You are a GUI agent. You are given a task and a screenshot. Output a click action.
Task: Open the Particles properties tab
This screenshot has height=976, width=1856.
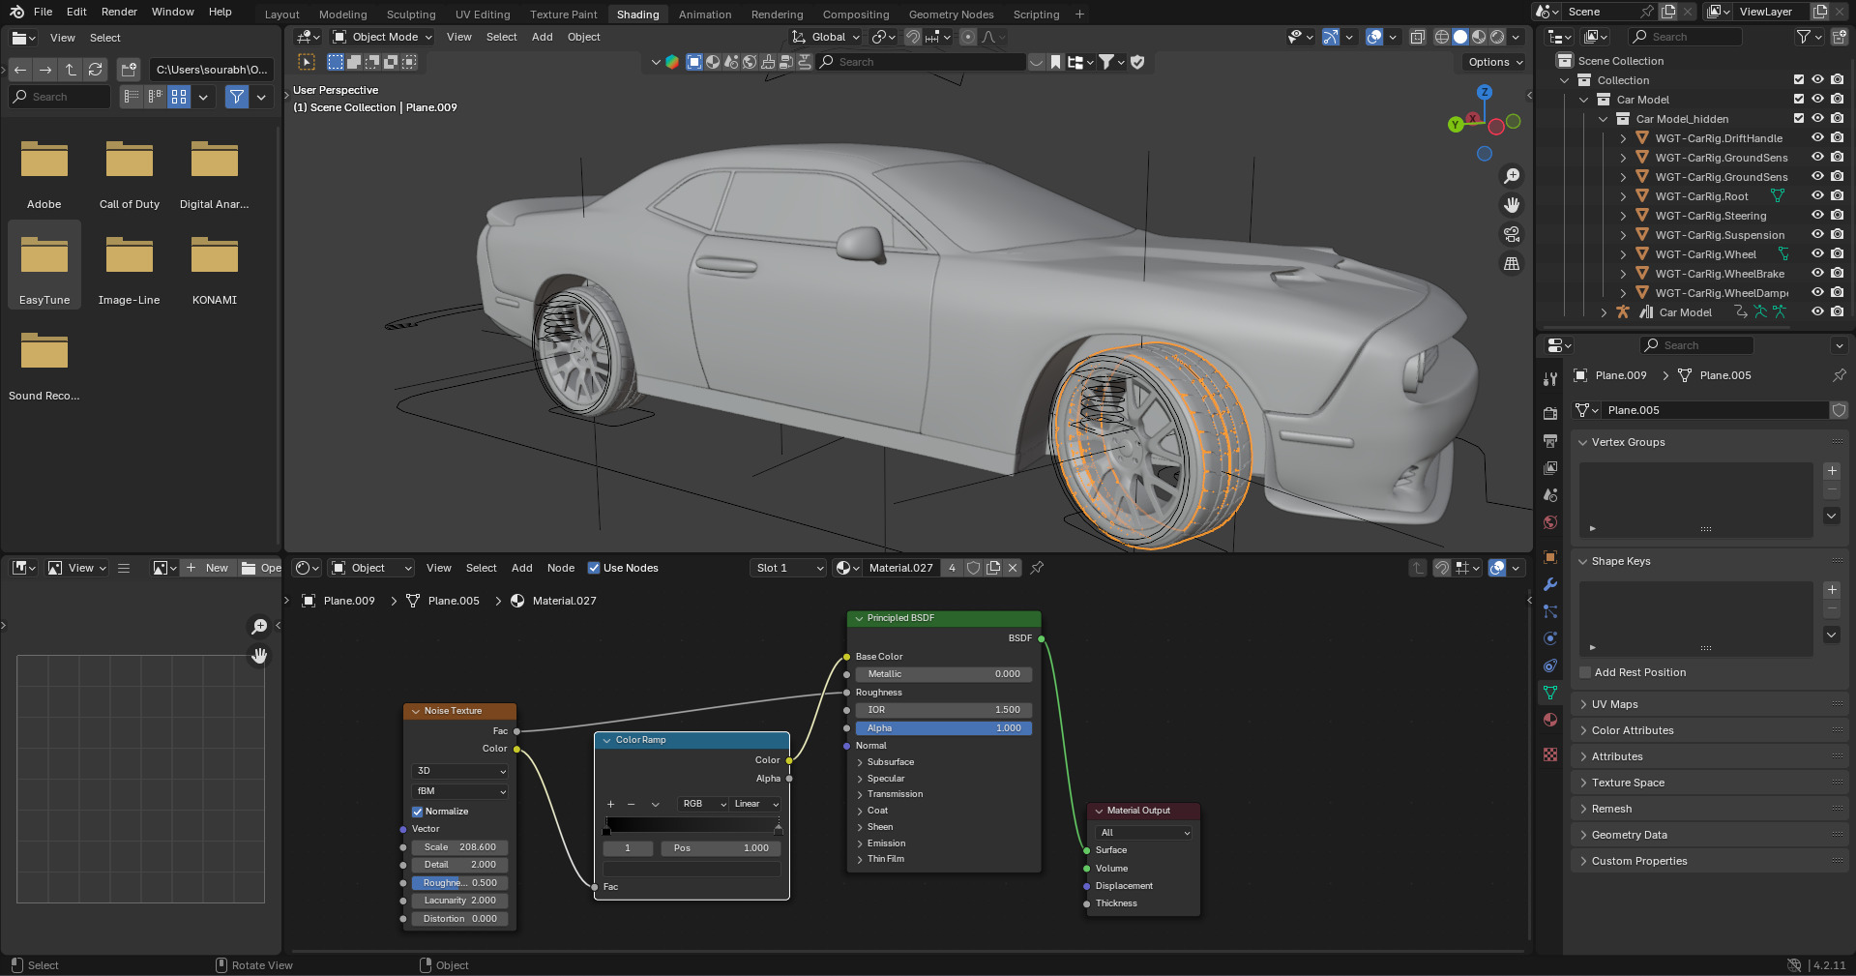1550,611
